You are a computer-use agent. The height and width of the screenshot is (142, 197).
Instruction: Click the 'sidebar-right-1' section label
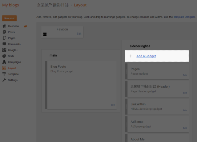[140, 46]
